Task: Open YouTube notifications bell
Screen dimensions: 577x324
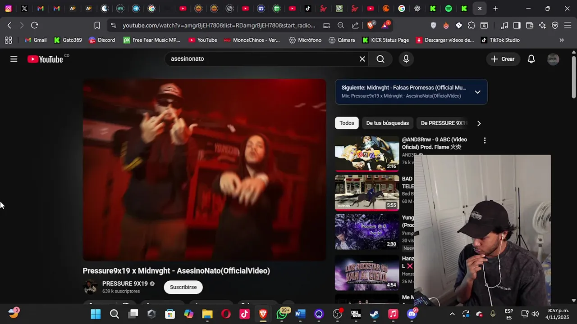Action: point(531,59)
